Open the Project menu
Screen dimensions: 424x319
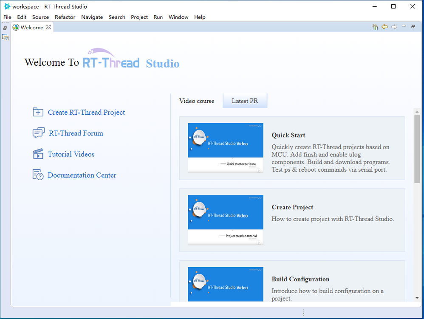click(x=139, y=17)
